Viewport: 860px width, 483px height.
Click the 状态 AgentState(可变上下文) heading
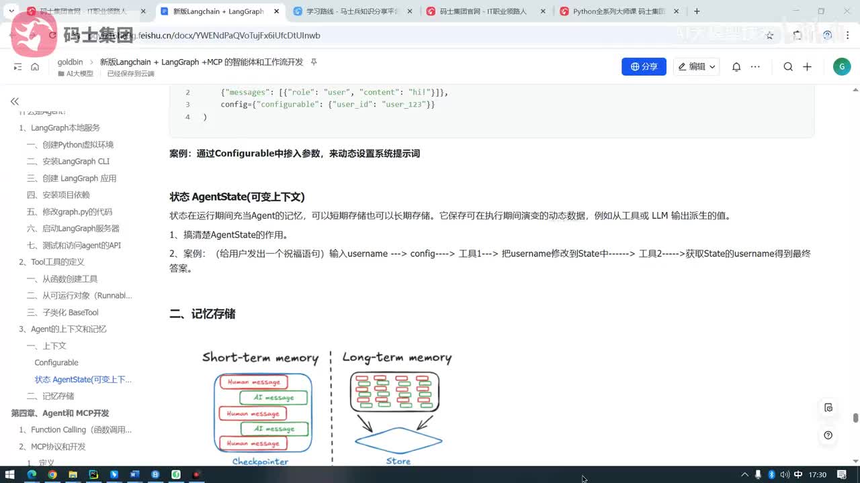point(237,197)
